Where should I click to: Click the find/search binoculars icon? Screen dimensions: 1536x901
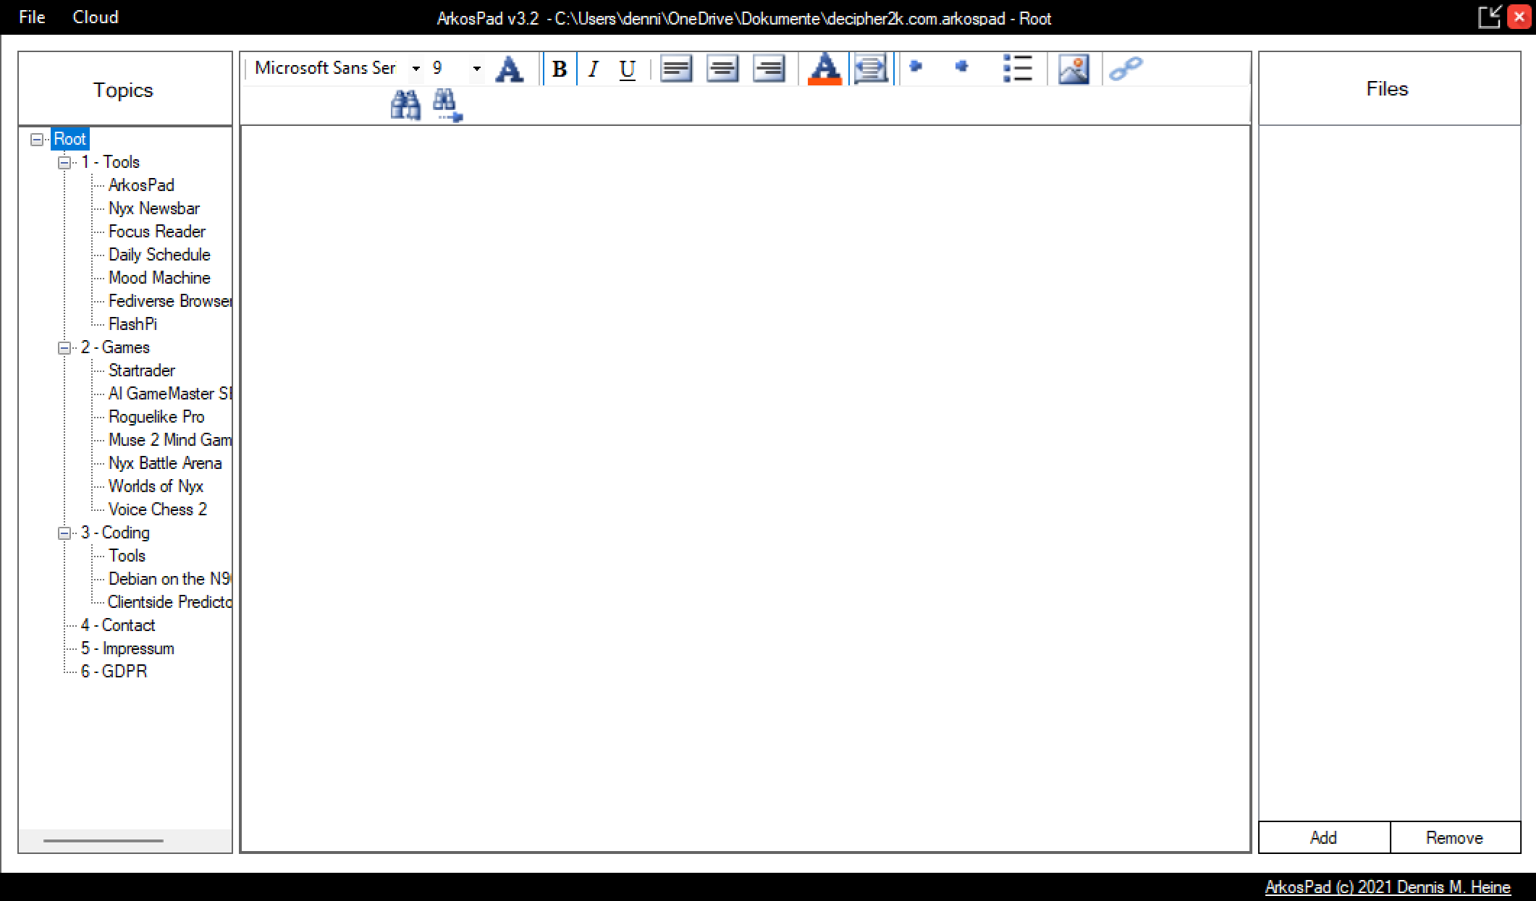pyautogui.click(x=405, y=103)
